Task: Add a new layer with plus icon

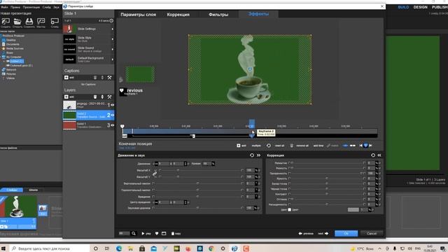Action: tap(66, 97)
